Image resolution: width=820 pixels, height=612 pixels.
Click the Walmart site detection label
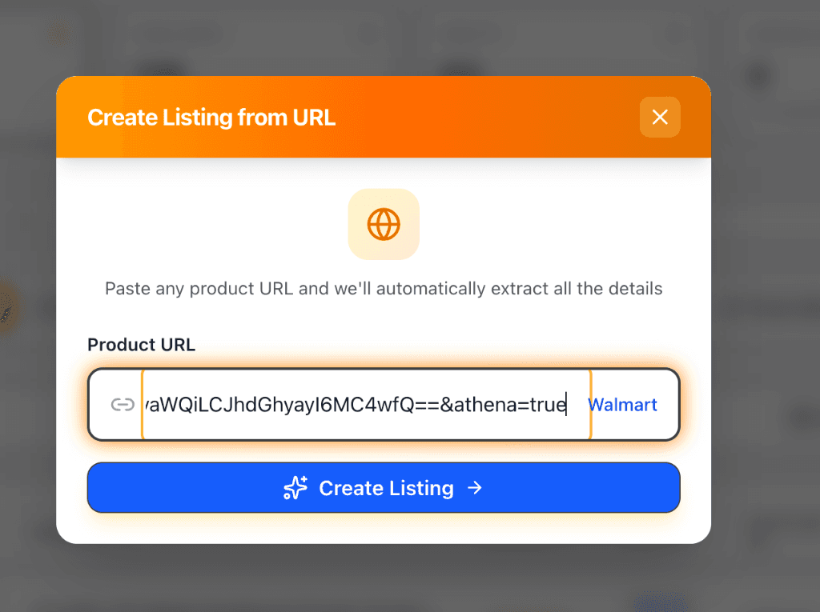(622, 405)
